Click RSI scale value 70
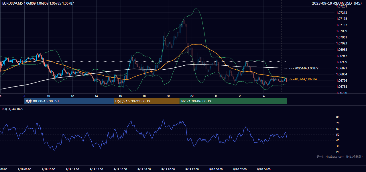366x172 pixels. click(338, 123)
